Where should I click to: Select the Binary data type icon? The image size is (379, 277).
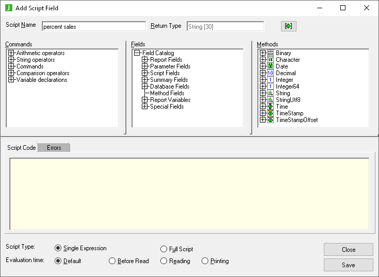[x=270, y=53]
